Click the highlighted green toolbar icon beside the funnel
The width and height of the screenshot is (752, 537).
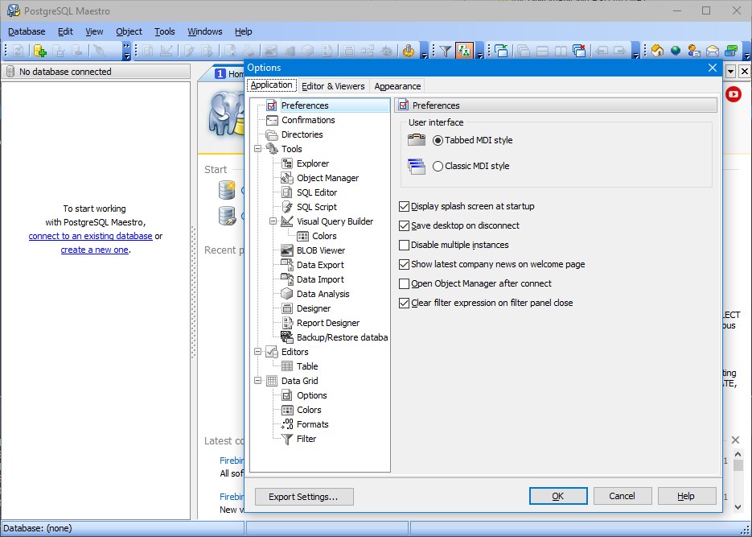(464, 51)
